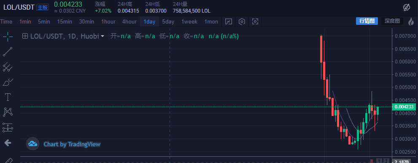The height and width of the screenshot is (163, 418).
Task: Select the 5min interval
Action: [x=44, y=22]
